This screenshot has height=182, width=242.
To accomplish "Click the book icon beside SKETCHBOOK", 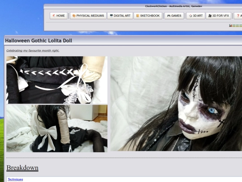I will coord(138,16).
